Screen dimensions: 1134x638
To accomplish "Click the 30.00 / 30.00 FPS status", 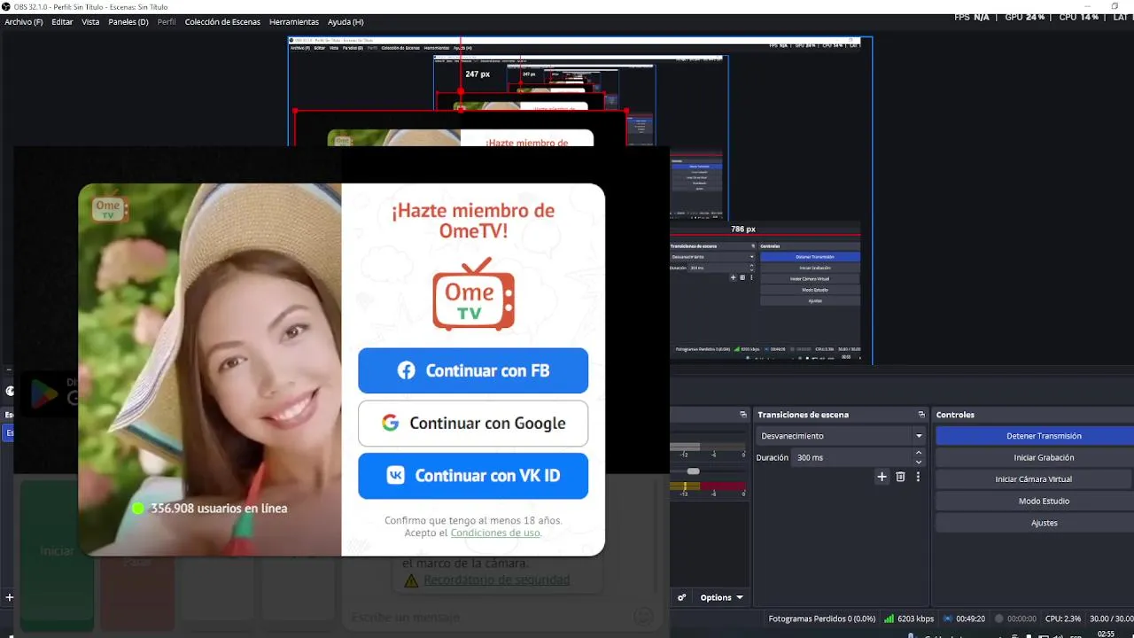I will pyautogui.click(x=1111, y=619).
